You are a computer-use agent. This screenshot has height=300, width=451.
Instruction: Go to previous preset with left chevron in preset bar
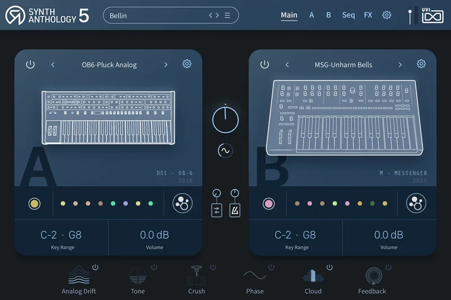click(210, 16)
